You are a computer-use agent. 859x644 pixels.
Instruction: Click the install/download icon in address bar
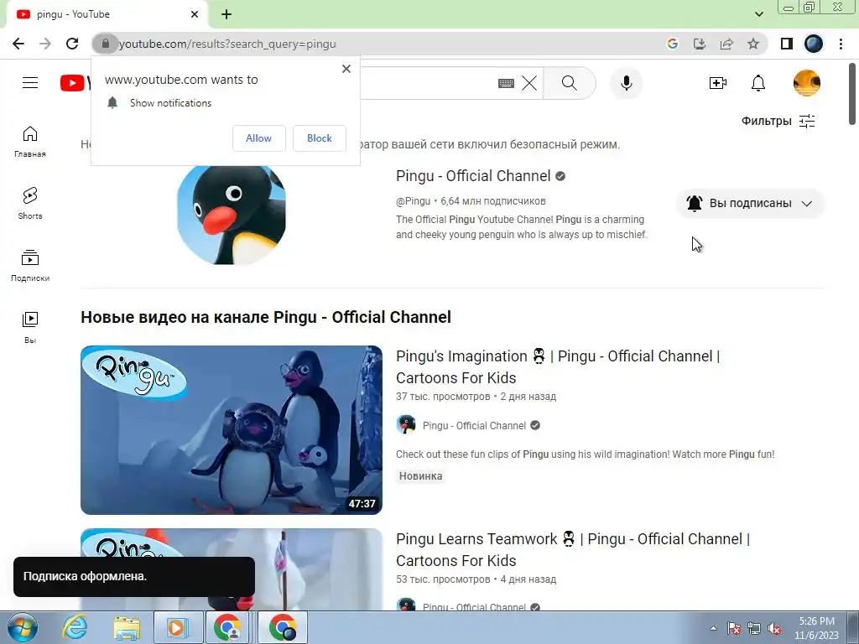pos(699,44)
